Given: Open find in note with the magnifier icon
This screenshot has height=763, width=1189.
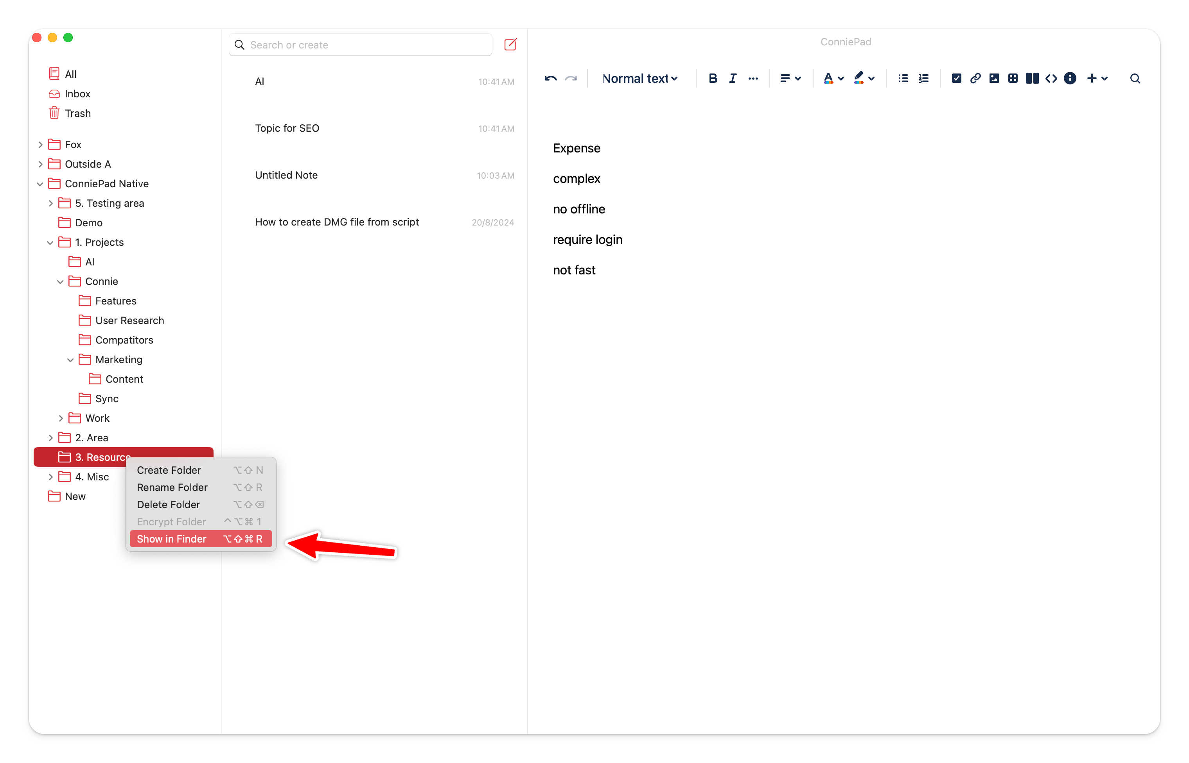Looking at the screenshot, I should [x=1135, y=78].
